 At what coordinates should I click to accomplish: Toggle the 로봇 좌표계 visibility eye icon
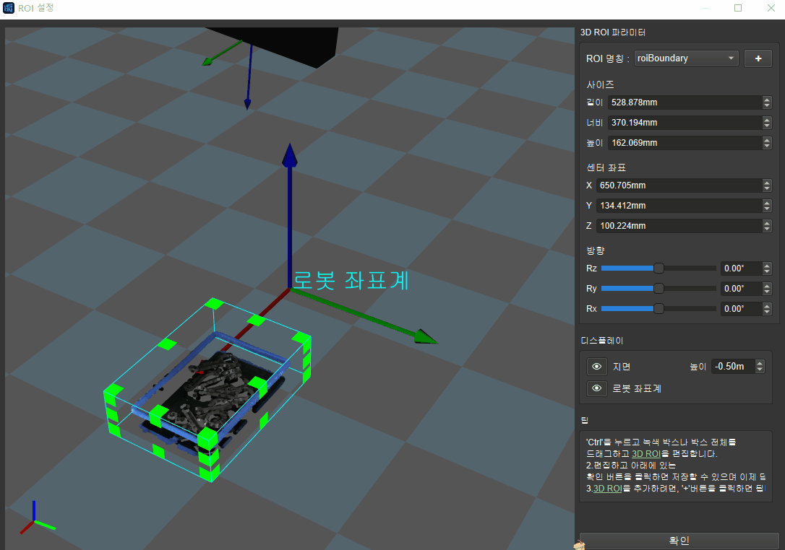(x=597, y=388)
